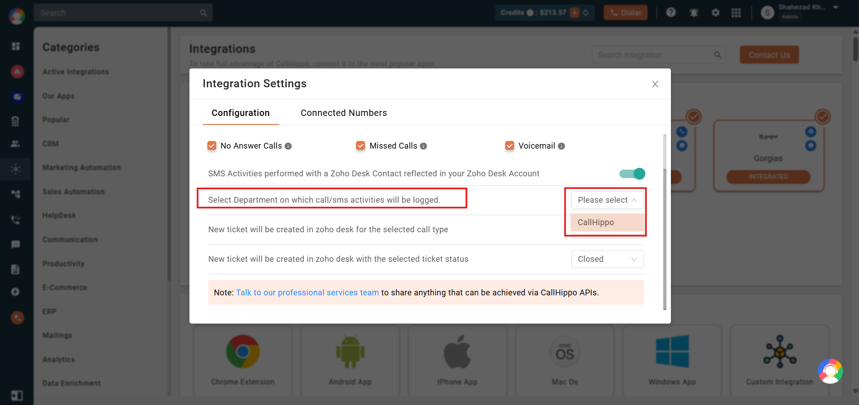Uncheck the Missed Calls checkbox

click(361, 145)
